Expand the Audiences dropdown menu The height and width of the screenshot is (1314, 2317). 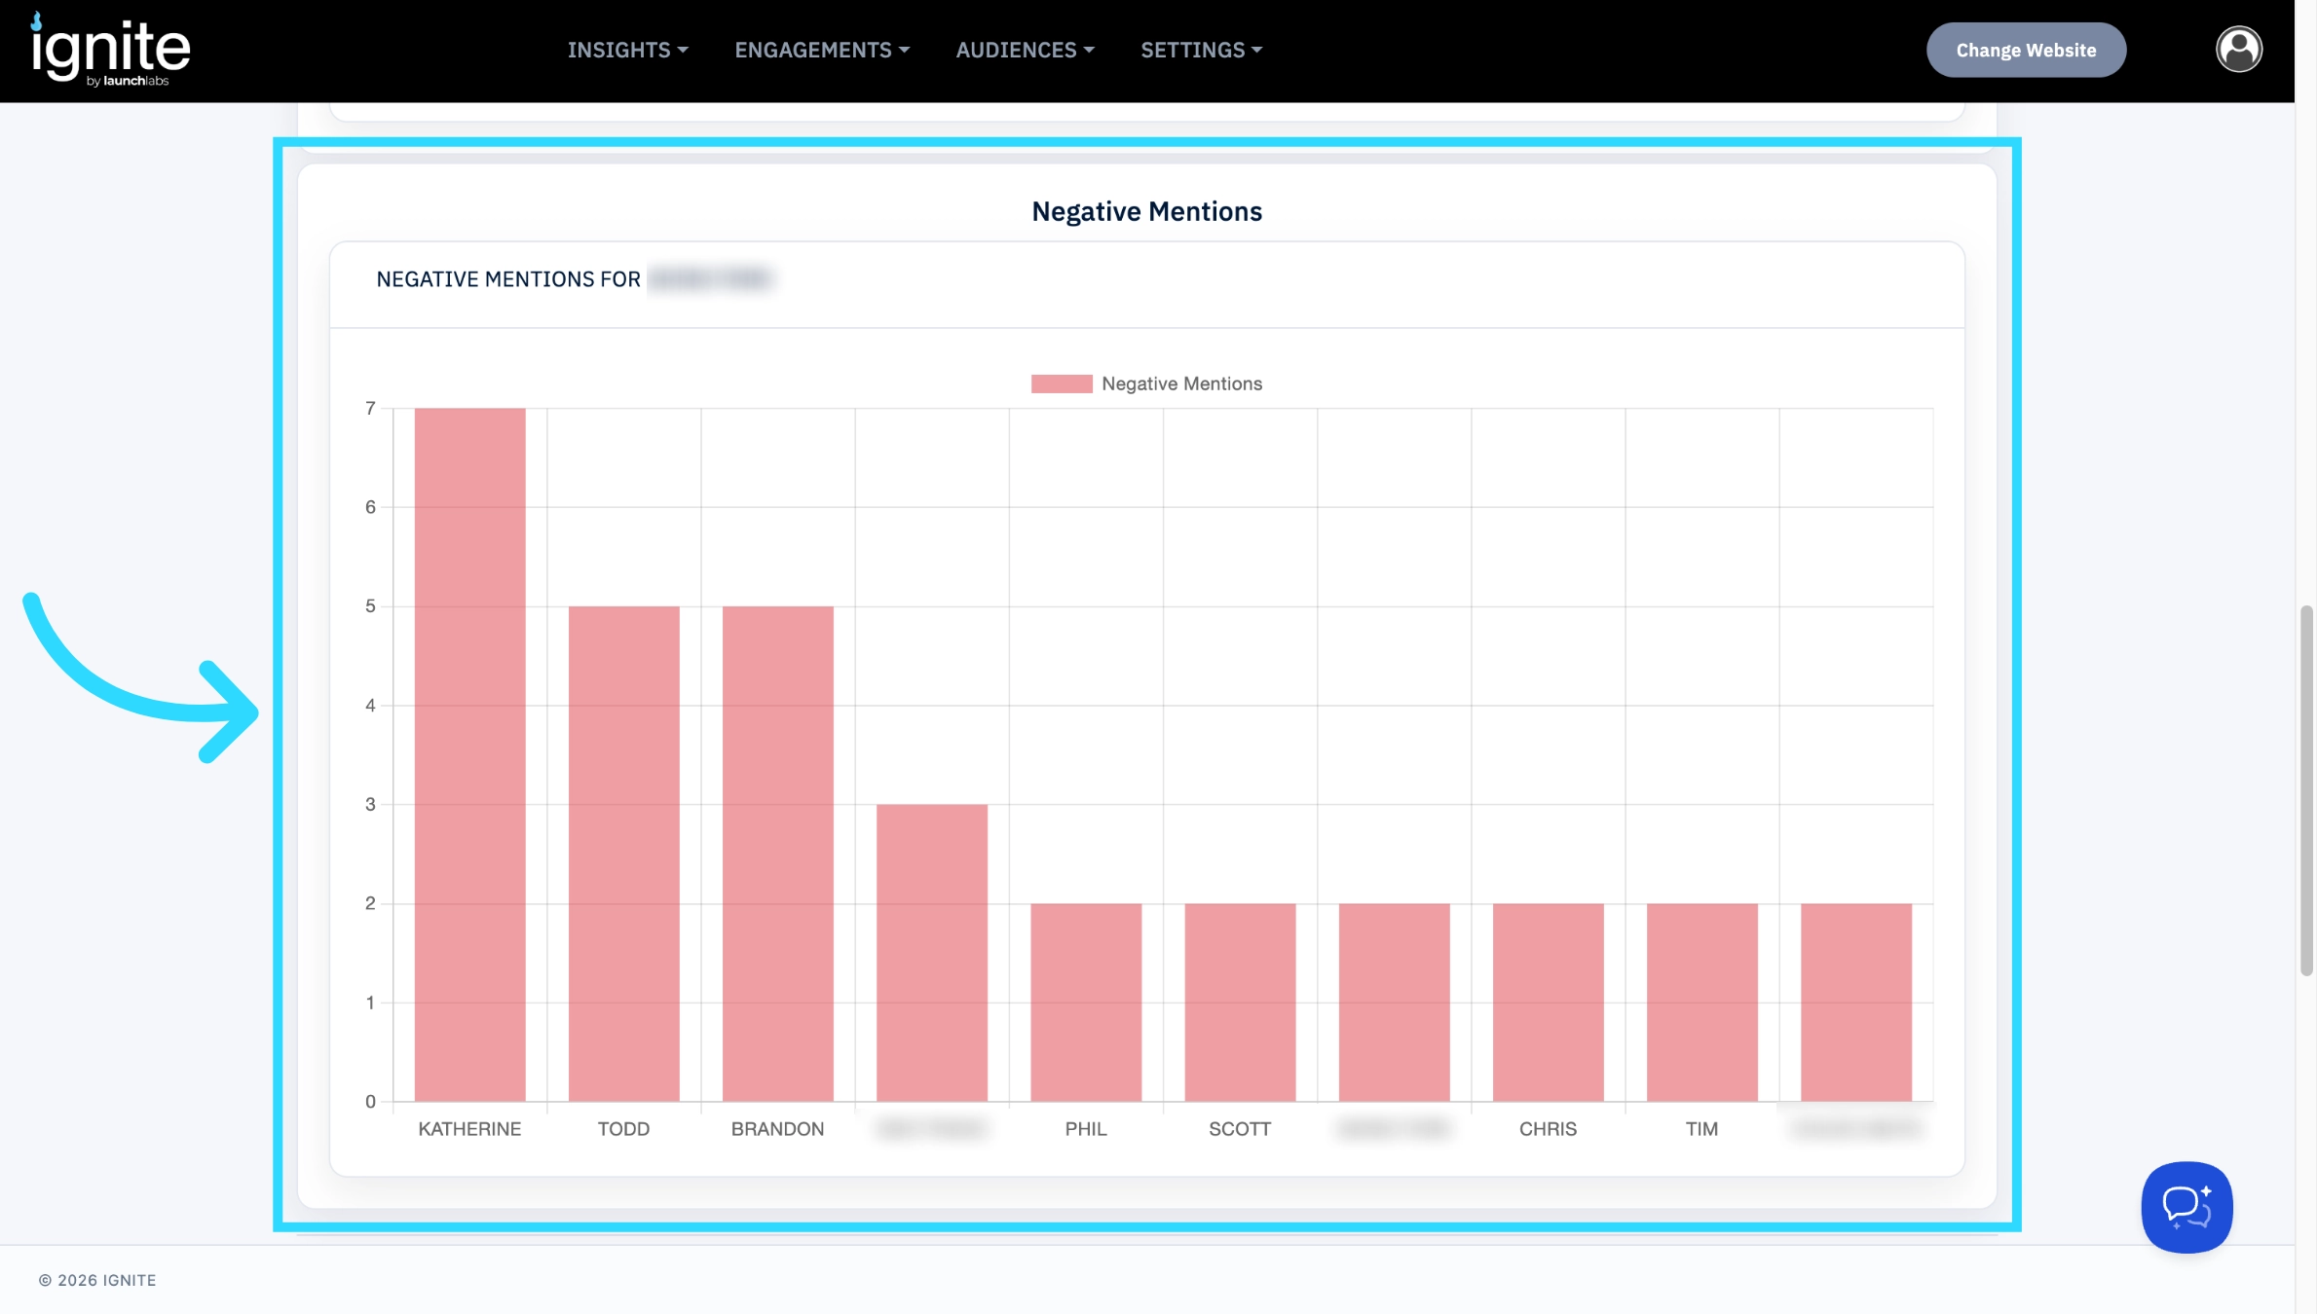coord(1025,50)
